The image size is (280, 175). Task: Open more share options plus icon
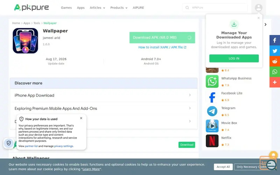point(275,82)
